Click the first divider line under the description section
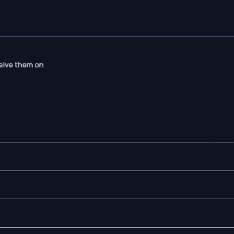Image resolution: width=234 pixels, height=234 pixels. tap(117, 142)
